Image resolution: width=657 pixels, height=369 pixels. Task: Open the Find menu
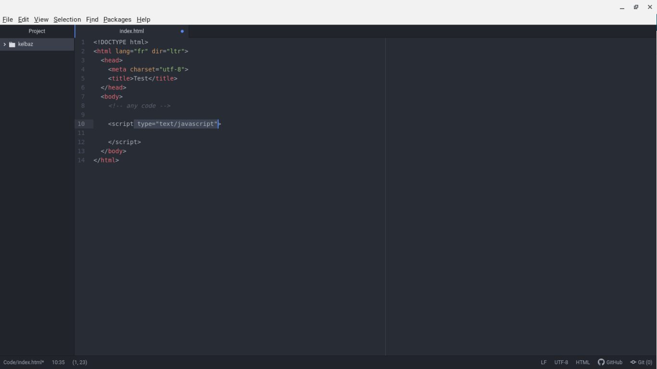click(92, 19)
